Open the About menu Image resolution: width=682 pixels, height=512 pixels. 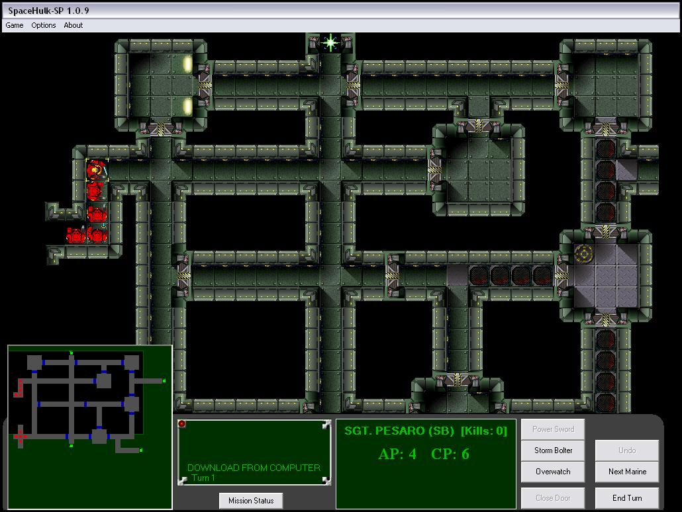(x=73, y=25)
